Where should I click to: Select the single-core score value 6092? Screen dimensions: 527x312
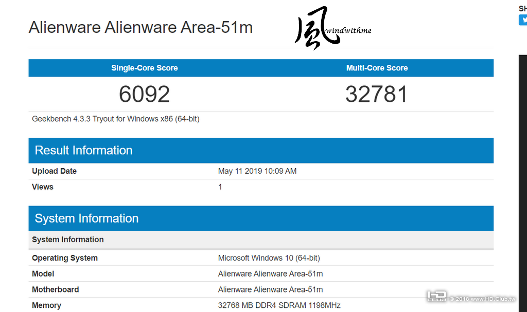(144, 94)
